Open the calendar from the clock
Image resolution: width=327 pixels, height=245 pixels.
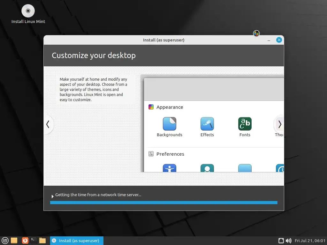pyautogui.click(x=310, y=241)
